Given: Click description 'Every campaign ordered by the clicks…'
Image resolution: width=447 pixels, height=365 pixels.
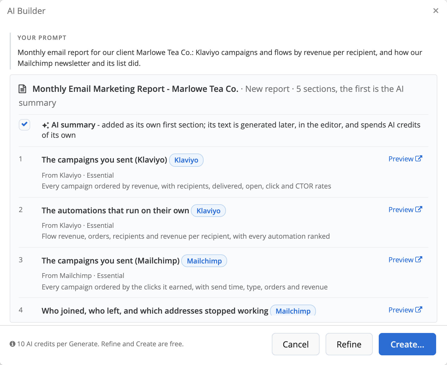Looking at the screenshot, I should (x=185, y=287).
